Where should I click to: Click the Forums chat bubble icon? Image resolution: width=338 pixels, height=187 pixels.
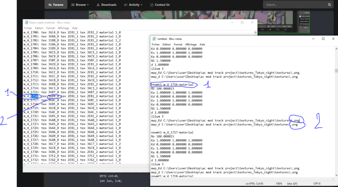50,5
